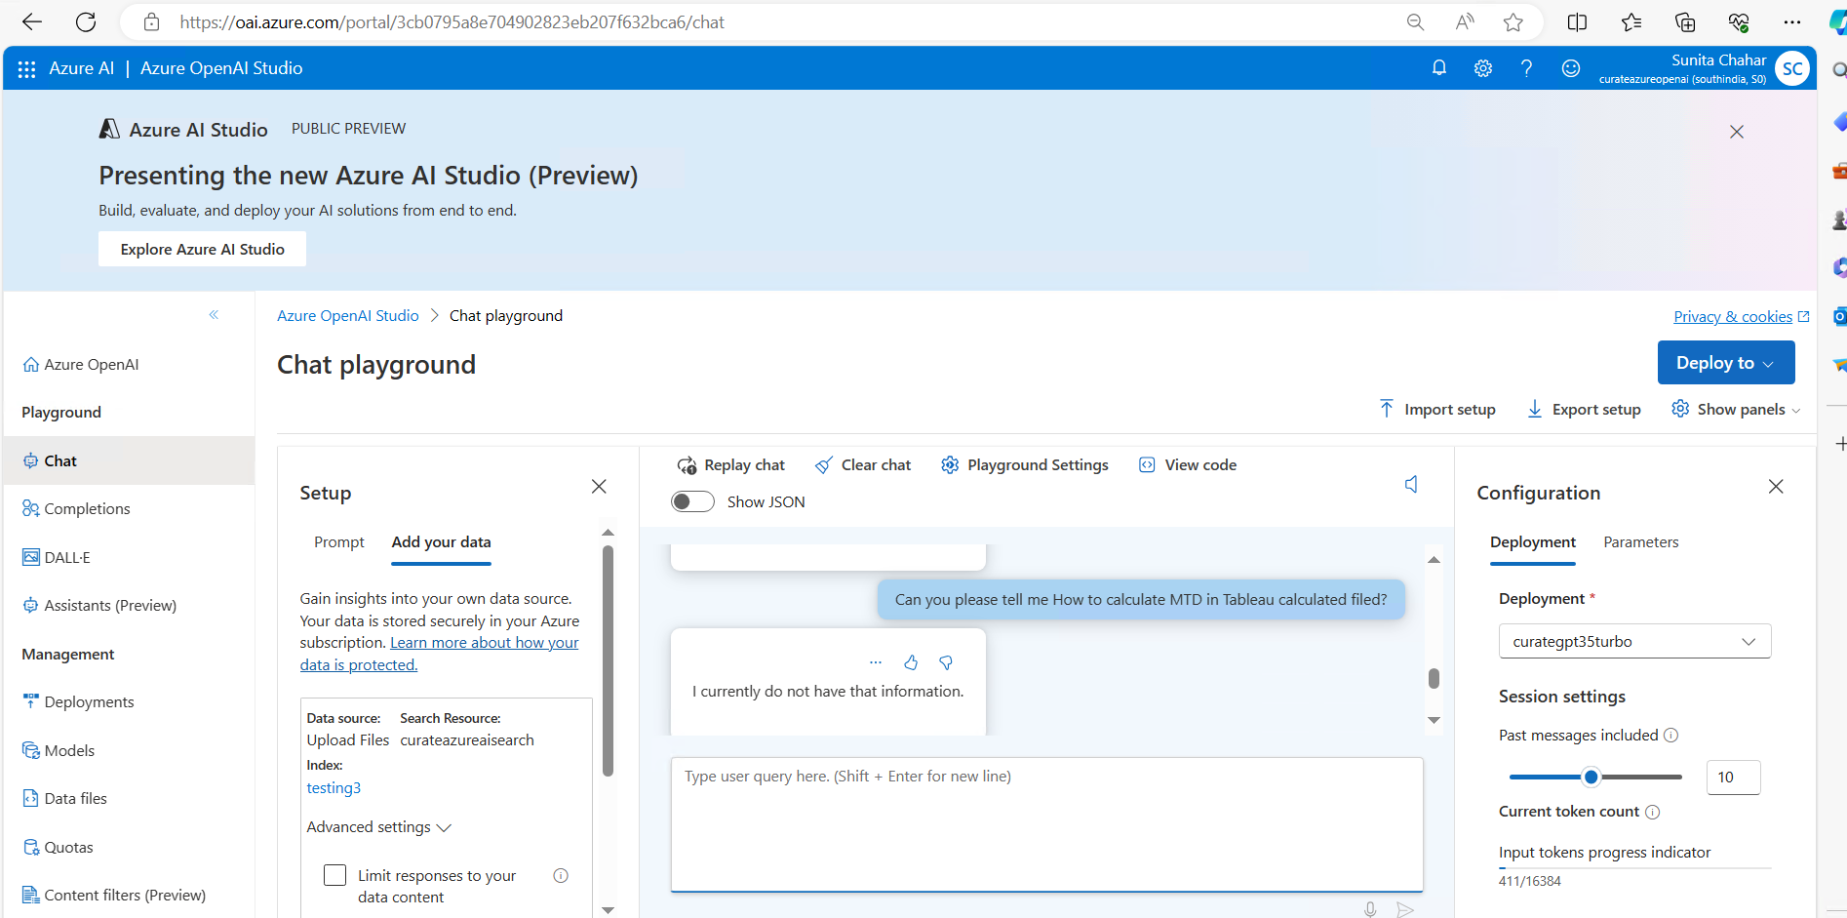The height and width of the screenshot is (918, 1847).
Task: Open Playground Settings
Action: pos(1025,465)
